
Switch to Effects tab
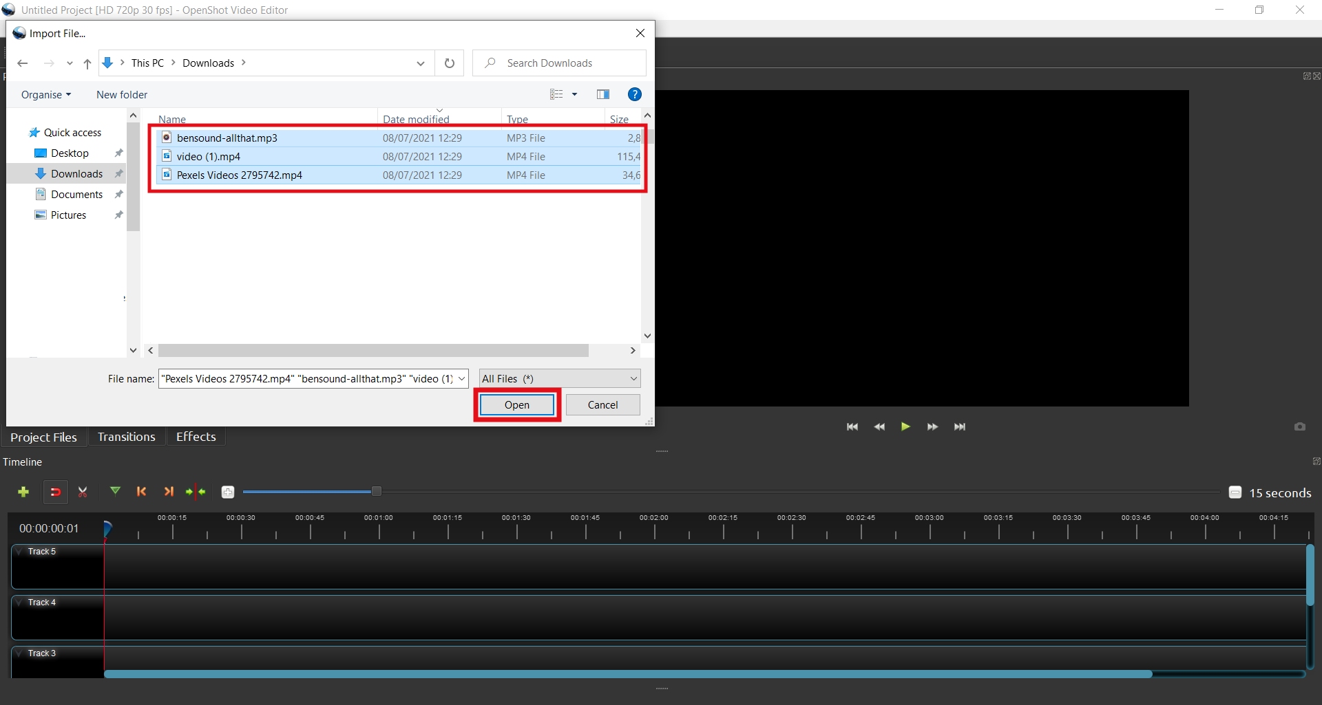pyautogui.click(x=196, y=437)
